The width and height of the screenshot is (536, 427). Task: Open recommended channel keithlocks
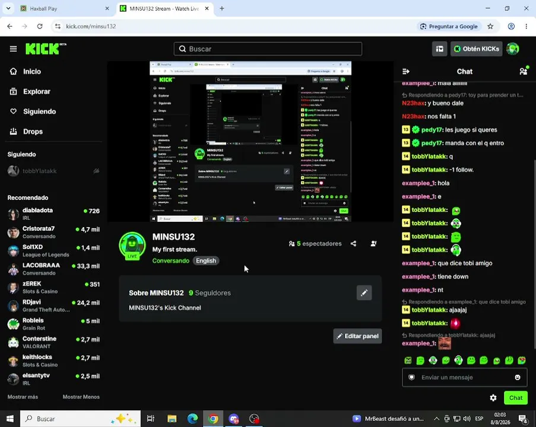53,361
